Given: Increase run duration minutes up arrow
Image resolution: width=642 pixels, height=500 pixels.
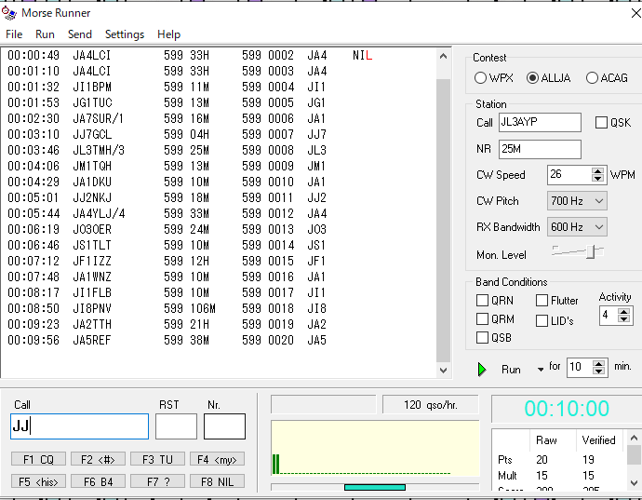Looking at the screenshot, I should tap(598, 363).
